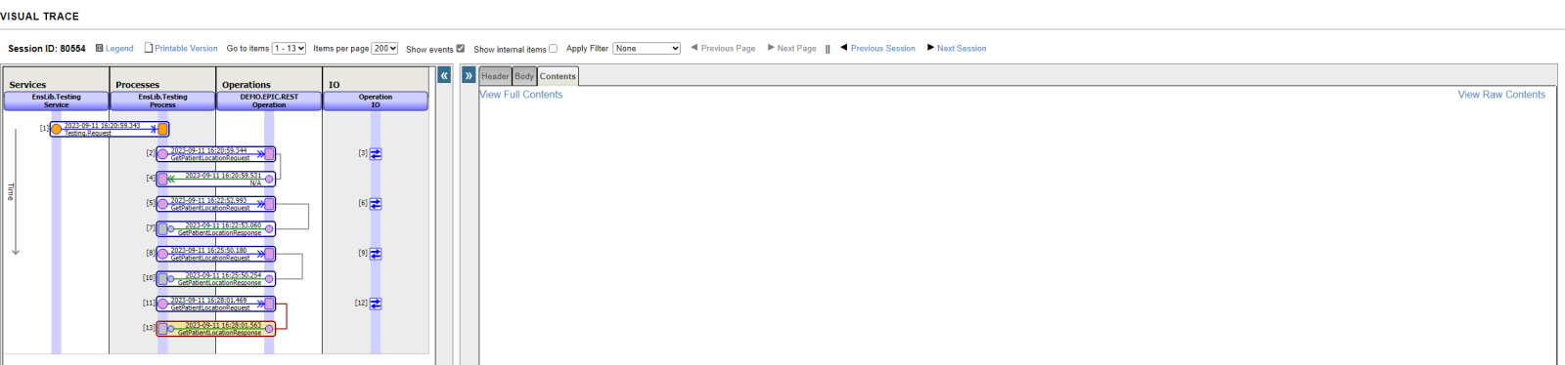Open the Go to items dropdown
Image resolution: width=1565 pixels, height=365 pixels.
[290, 48]
